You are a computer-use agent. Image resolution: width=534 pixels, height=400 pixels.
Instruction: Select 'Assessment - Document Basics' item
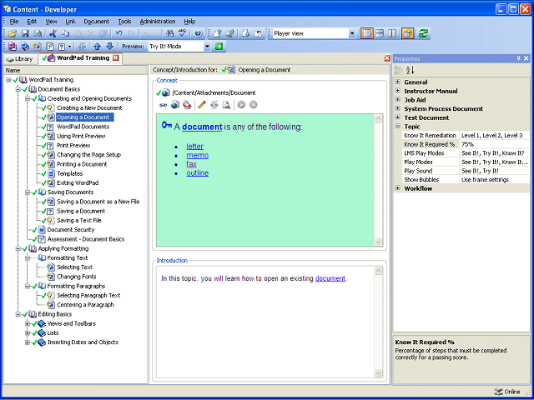tap(86, 239)
